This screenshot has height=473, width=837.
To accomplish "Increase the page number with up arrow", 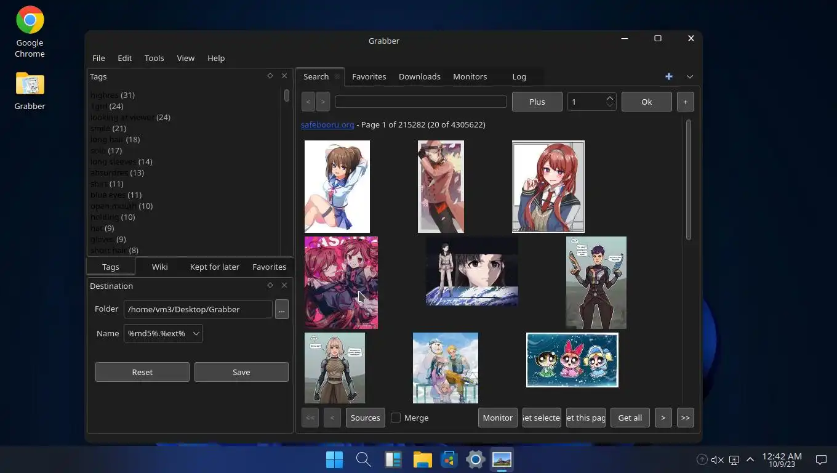I will click(610, 98).
